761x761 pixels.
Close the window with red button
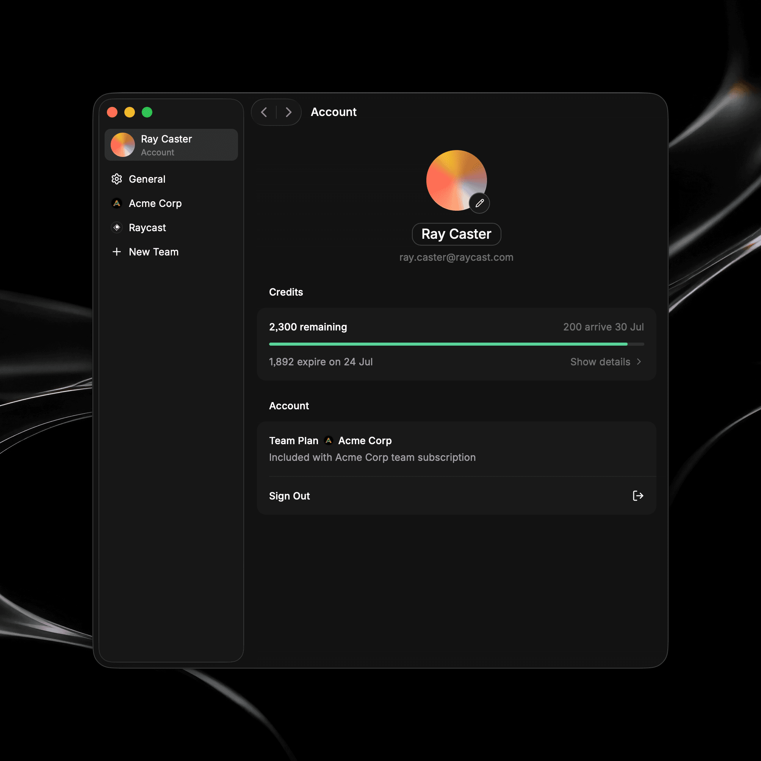(x=112, y=112)
